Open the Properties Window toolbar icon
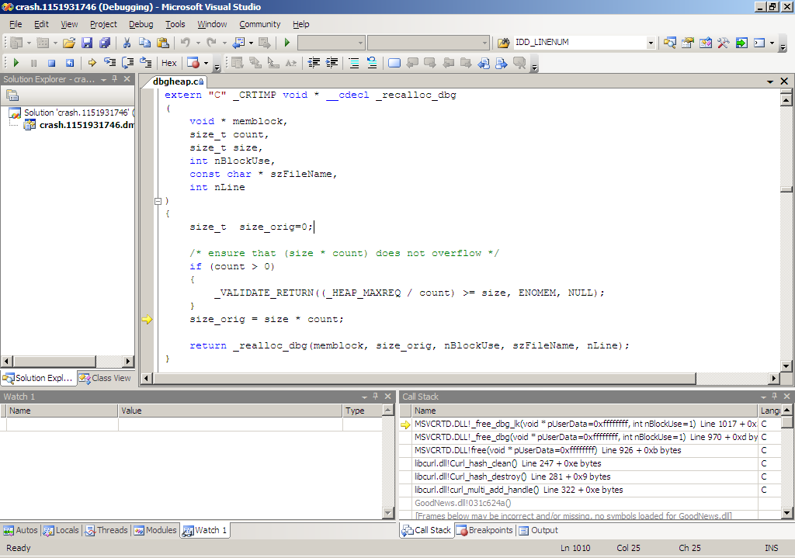This screenshot has width=795, height=558. click(688, 43)
